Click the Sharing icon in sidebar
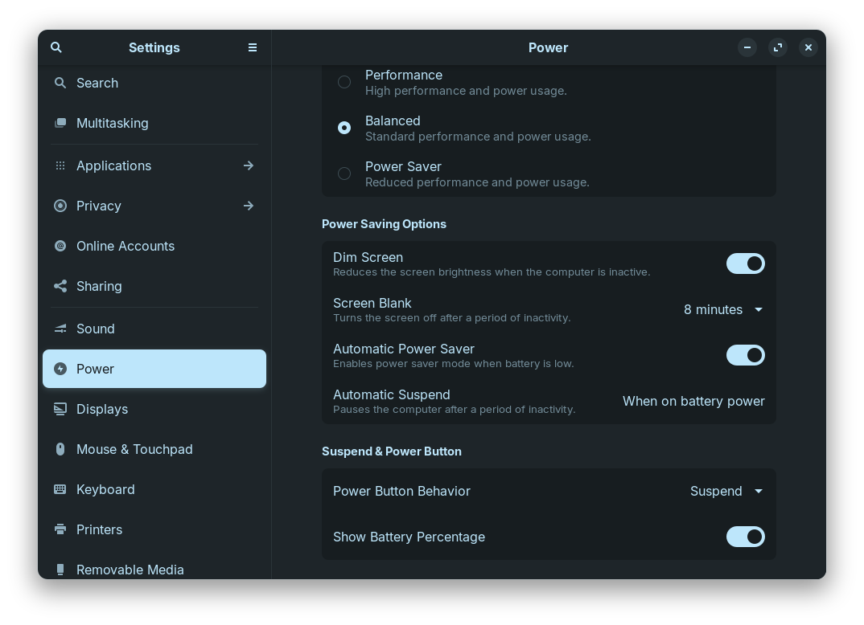Image resolution: width=864 pixels, height=625 pixels. 60,286
